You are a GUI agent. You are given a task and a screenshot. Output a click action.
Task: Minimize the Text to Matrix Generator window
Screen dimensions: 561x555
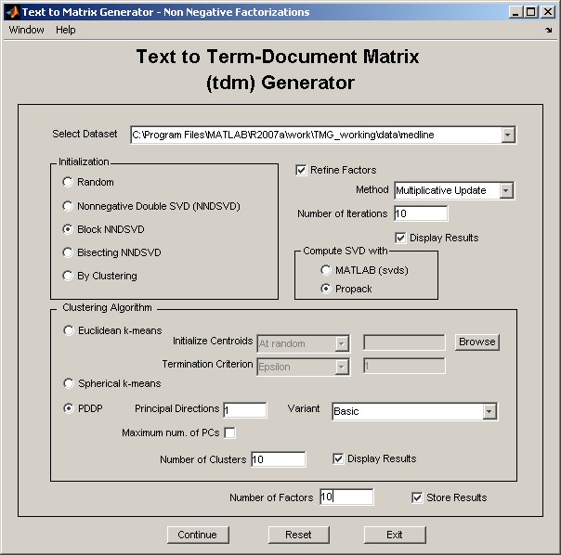pyautogui.click(x=515, y=12)
